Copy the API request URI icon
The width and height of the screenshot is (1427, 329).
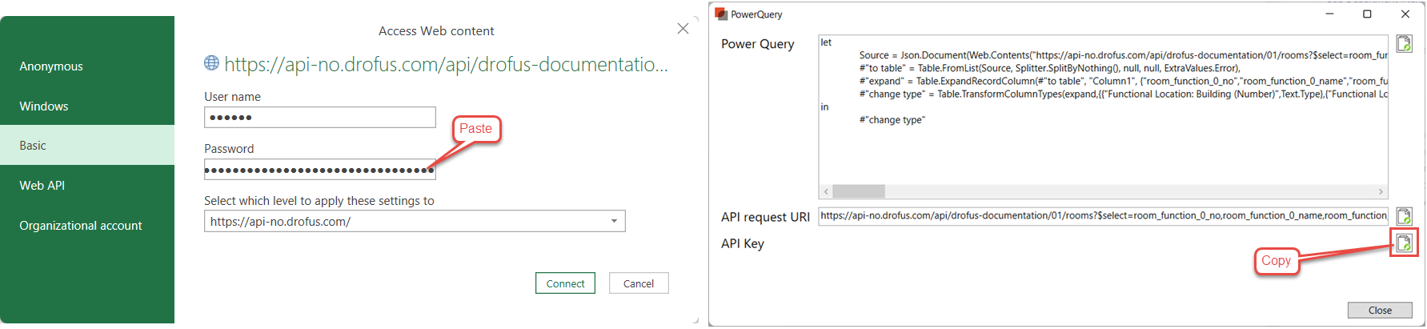pyautogui.click(x=1404, y=216)
